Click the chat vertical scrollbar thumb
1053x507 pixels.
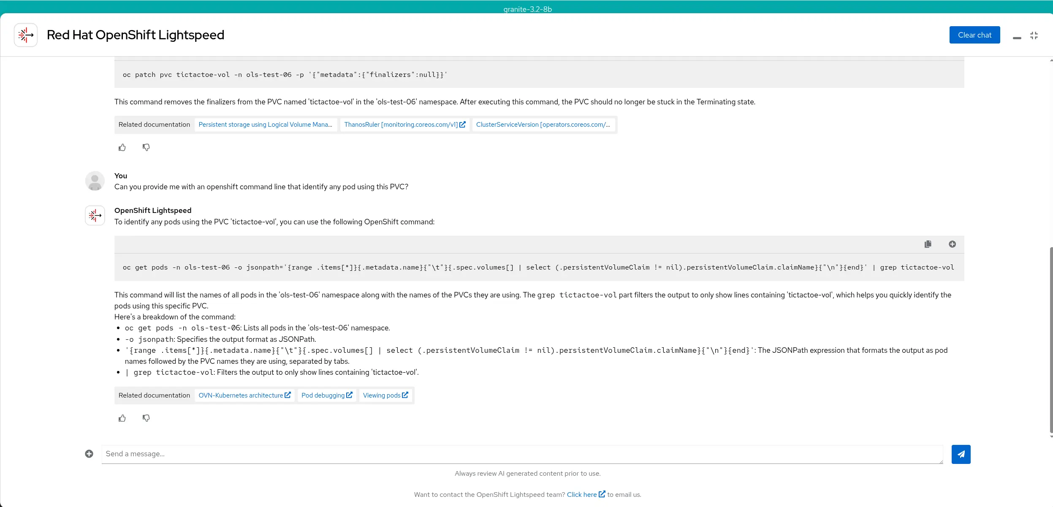point(1051,341)
